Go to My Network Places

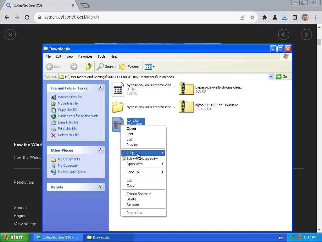[72, 172]
